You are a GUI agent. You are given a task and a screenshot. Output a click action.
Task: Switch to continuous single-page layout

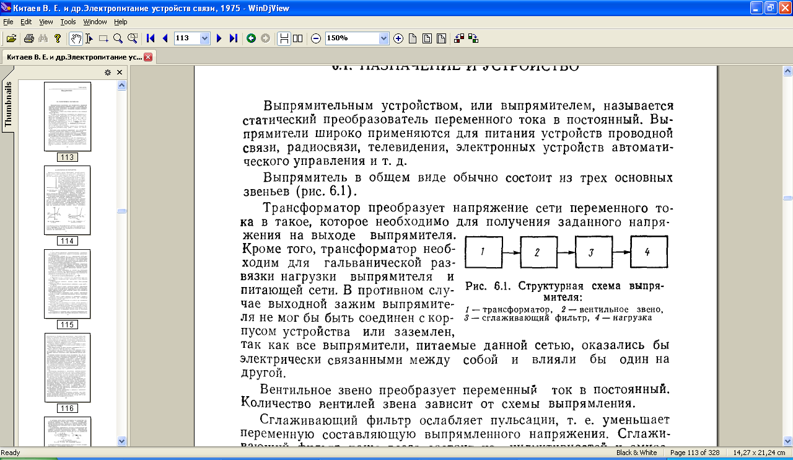(284, 38)
